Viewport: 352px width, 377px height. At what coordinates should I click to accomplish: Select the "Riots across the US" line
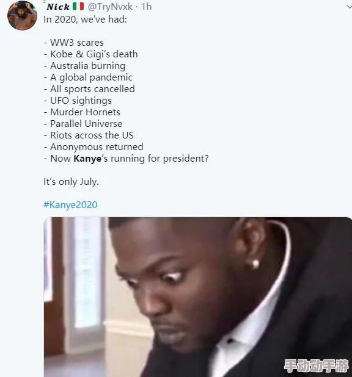coord(89,135)
